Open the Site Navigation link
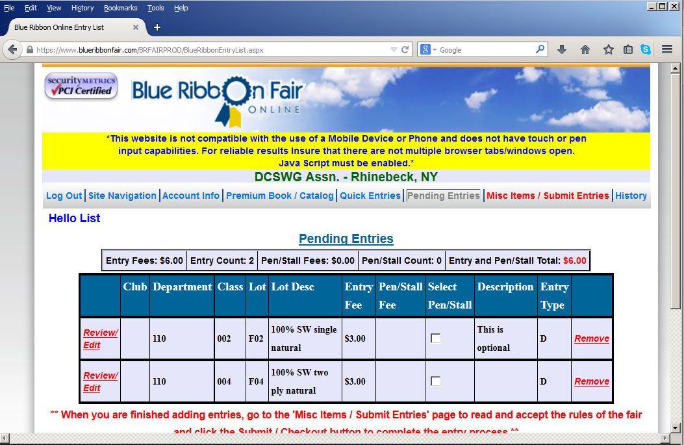The width and height of the screenshot is (684, 445). (122, 196)
